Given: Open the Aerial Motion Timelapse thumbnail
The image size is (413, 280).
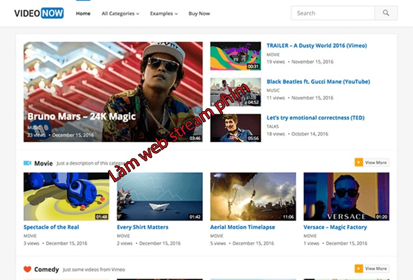Looking at the screenshot, I should (253, 196).
